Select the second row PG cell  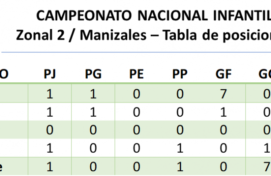[x=93, y=112]
